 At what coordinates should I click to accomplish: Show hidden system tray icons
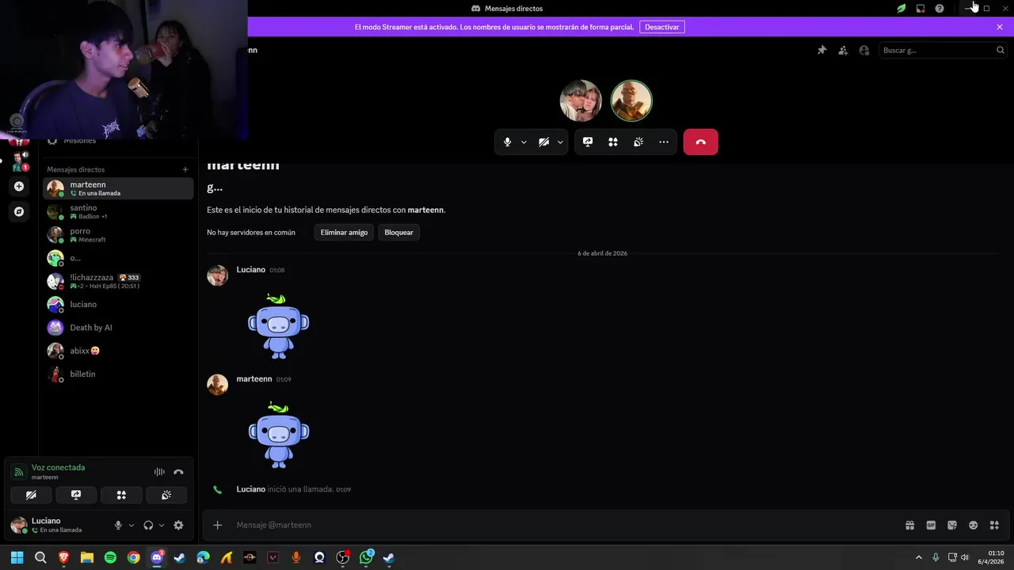click(x=919, y=557)
